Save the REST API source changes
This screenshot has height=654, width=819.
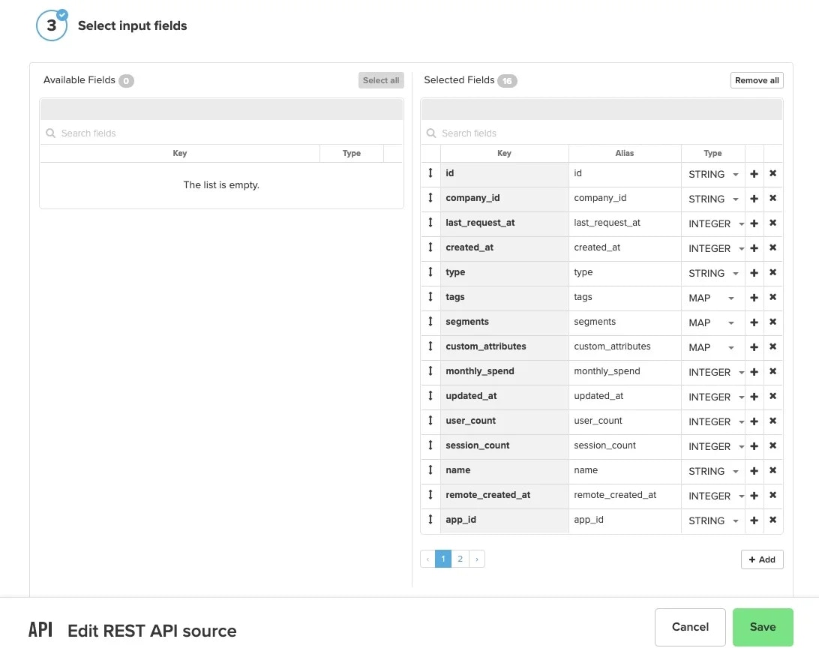[763, 627]
